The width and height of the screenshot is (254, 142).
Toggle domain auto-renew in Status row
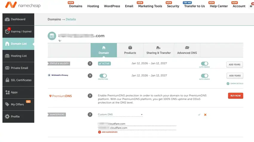pyautogui.click(x=204, y=64)
